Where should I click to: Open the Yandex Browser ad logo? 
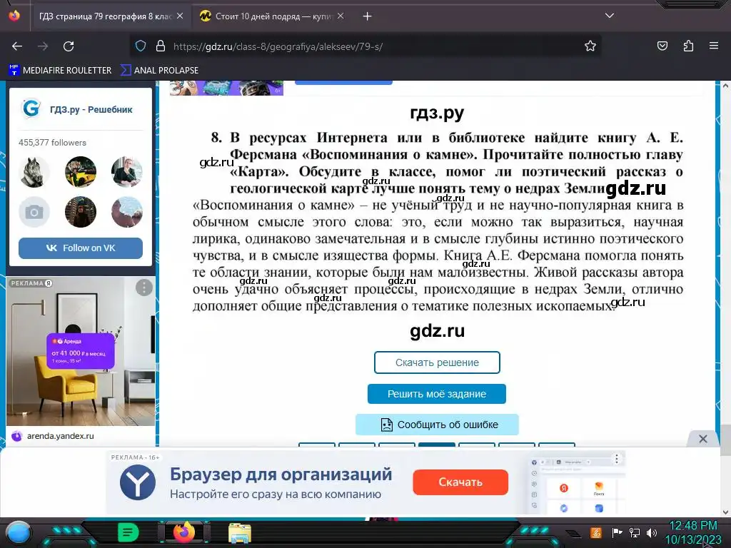(138, 482)
